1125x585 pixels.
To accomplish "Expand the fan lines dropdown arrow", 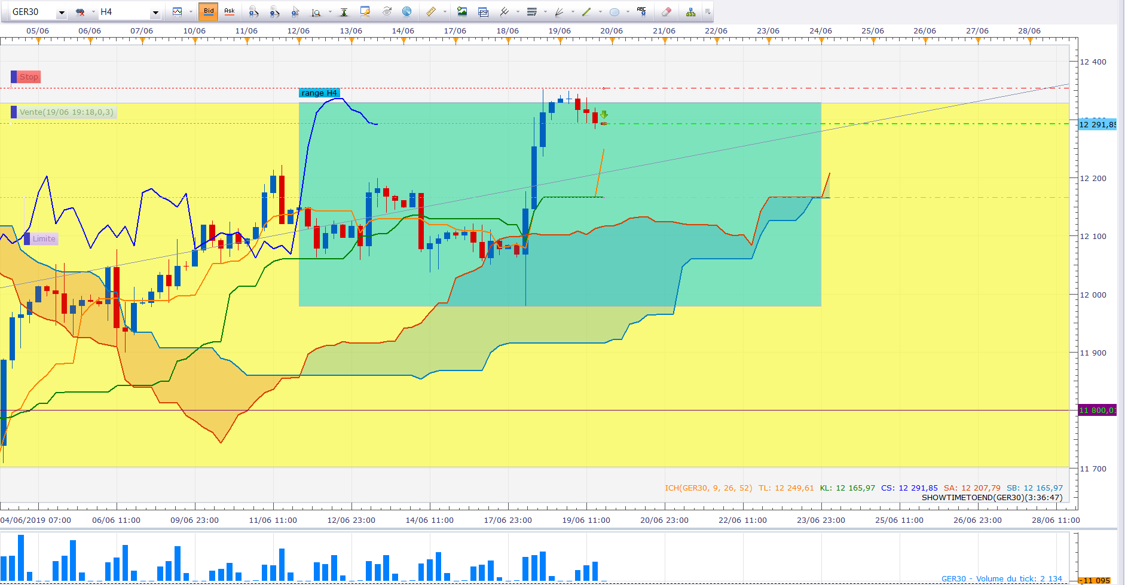I will (x=573, y=12).
